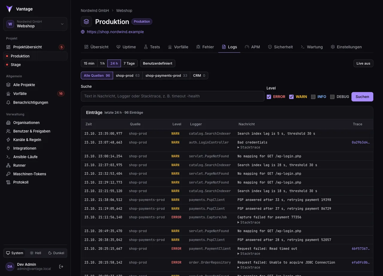Click the Protokoll scroll icon
The height and width of the screenshot is (276, 383).
point(8,182)
